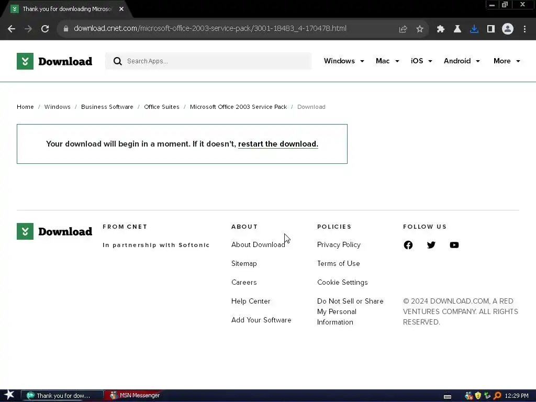The width and height of the screenshot is (536, 402).
Task: Click the 12:29 PM clock
Action: pos(517,396)
